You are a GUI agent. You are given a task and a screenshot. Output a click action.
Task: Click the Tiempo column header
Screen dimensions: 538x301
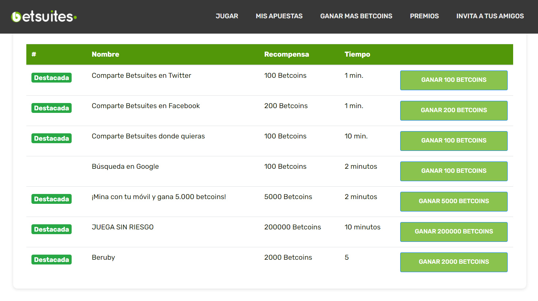[357, 54]
